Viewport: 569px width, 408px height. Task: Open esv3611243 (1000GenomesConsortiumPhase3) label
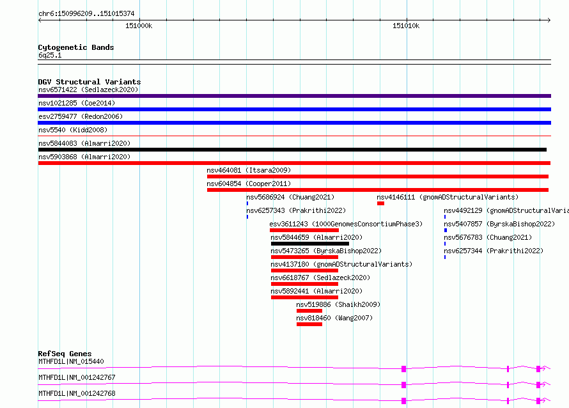(346, 224)
